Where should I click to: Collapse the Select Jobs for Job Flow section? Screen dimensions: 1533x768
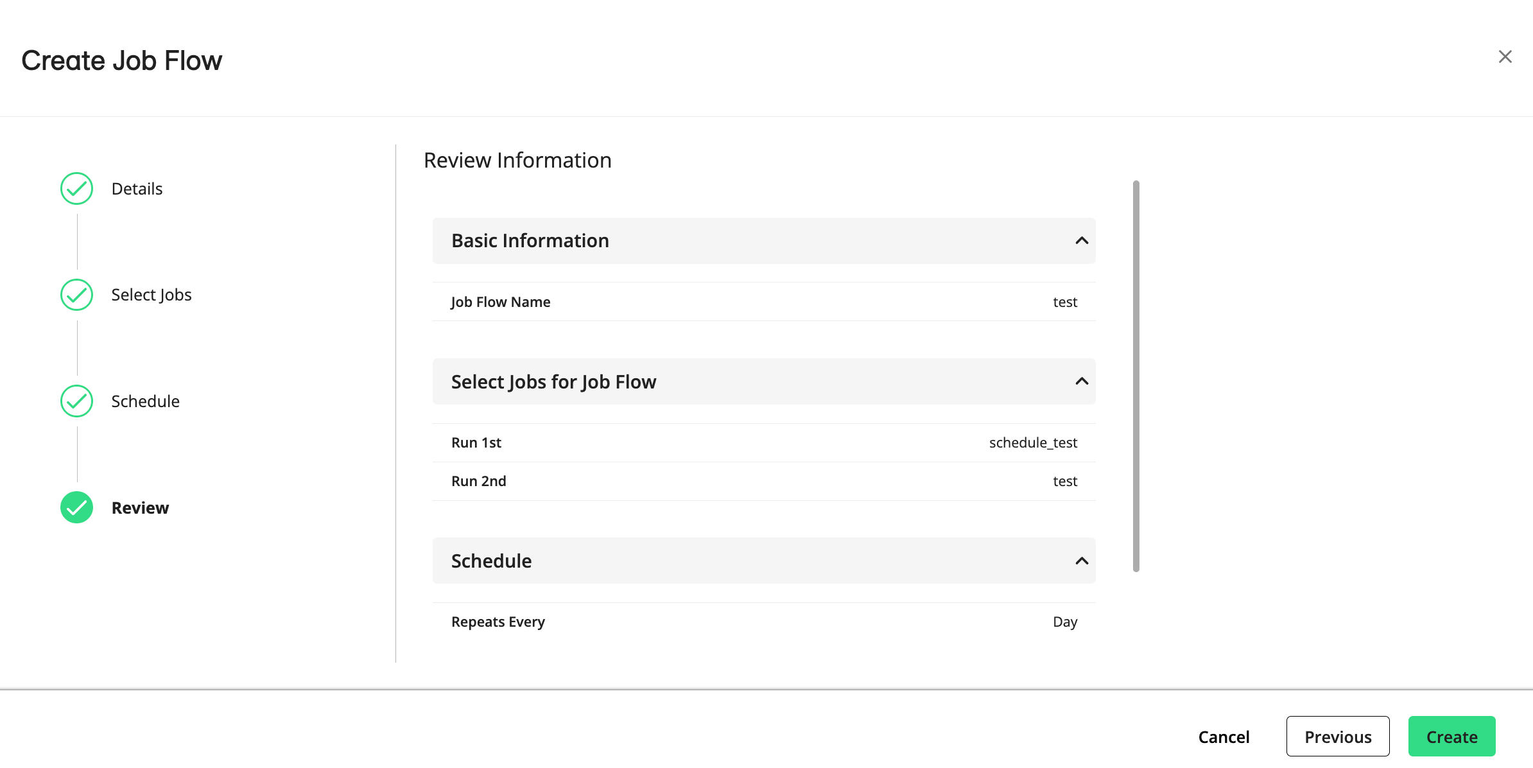pyautogui.click(x=1081, y=381)
